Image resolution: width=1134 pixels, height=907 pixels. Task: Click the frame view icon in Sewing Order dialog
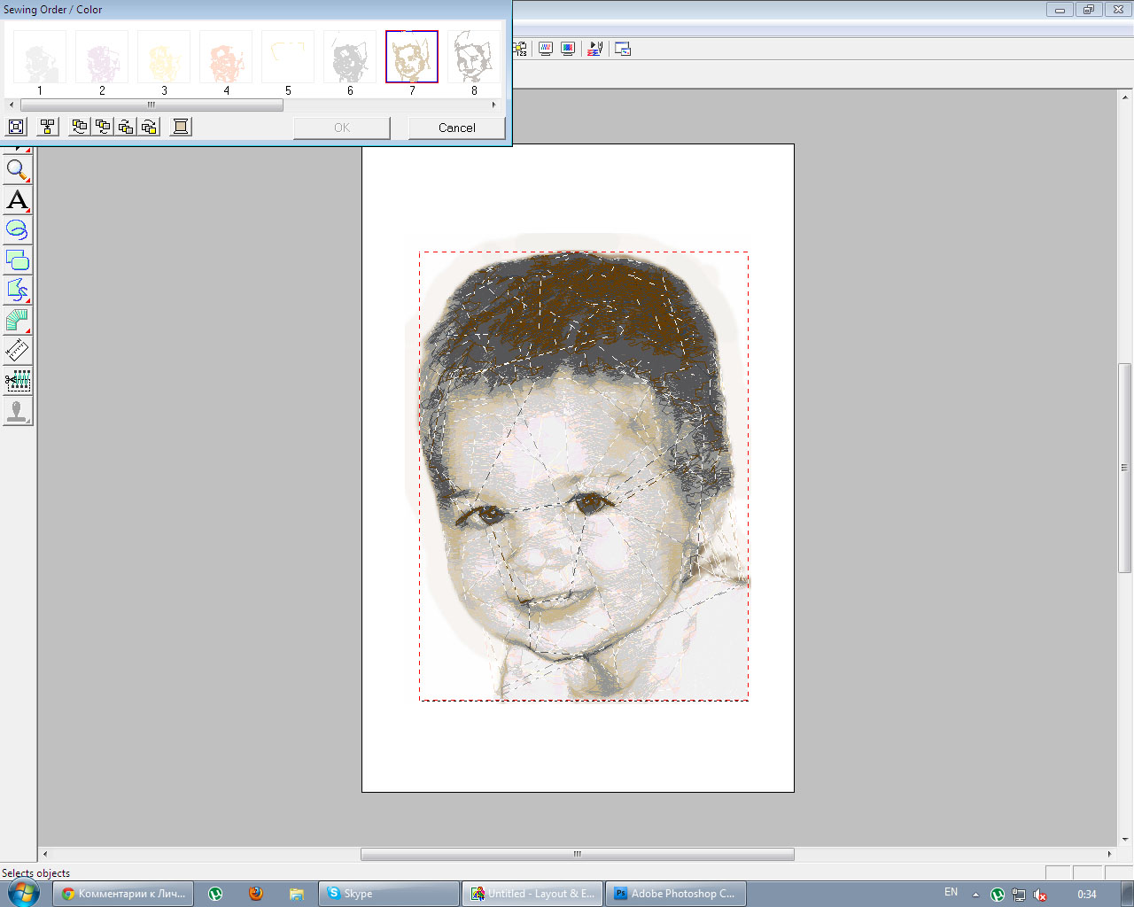tap(16, 127)
